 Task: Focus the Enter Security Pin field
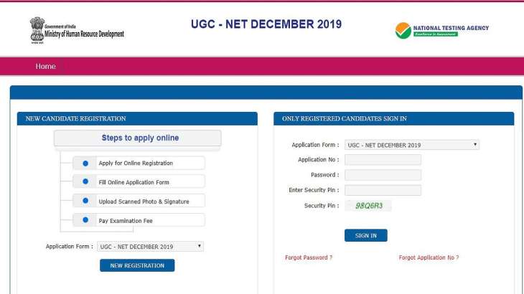pos(383,190)
